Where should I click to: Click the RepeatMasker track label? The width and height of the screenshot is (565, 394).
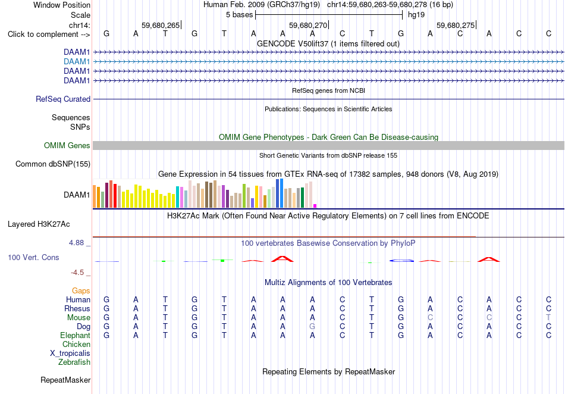pyautogui.click(x=65, y=380)
